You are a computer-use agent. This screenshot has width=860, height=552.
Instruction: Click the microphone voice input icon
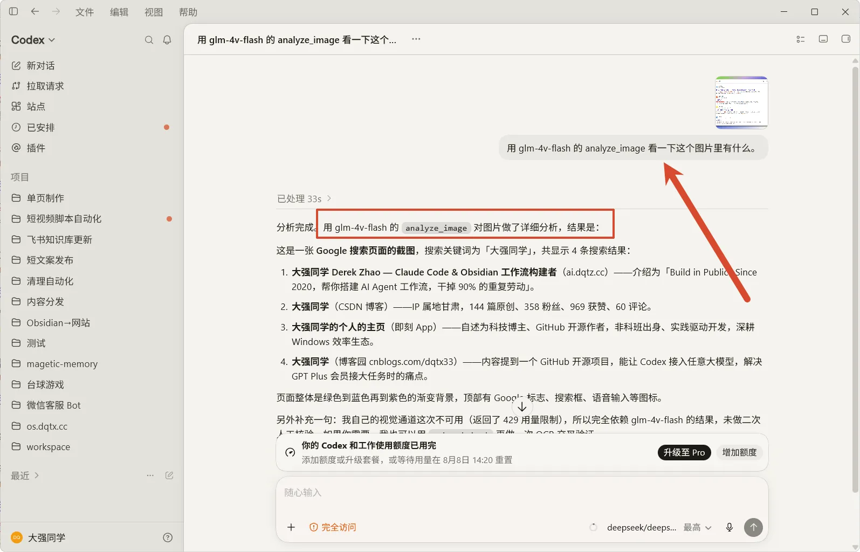tap(730, 527)
